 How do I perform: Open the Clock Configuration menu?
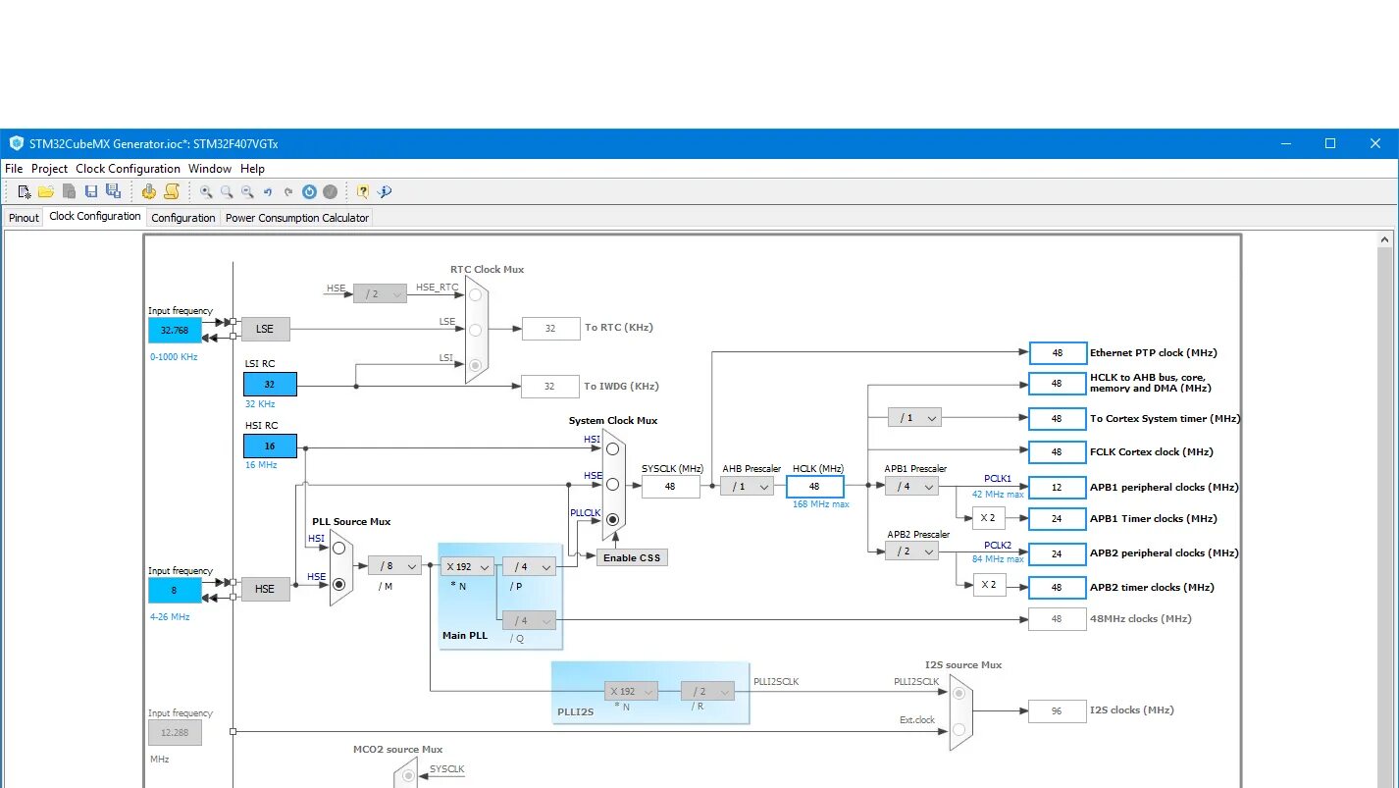[129, 169]
